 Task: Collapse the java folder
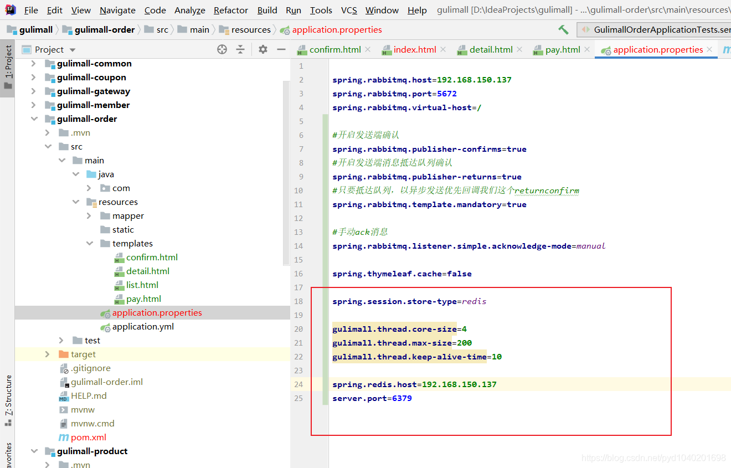75,174
